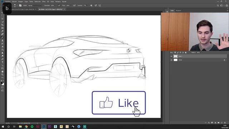Switch to the first document tab

(23, 9)
